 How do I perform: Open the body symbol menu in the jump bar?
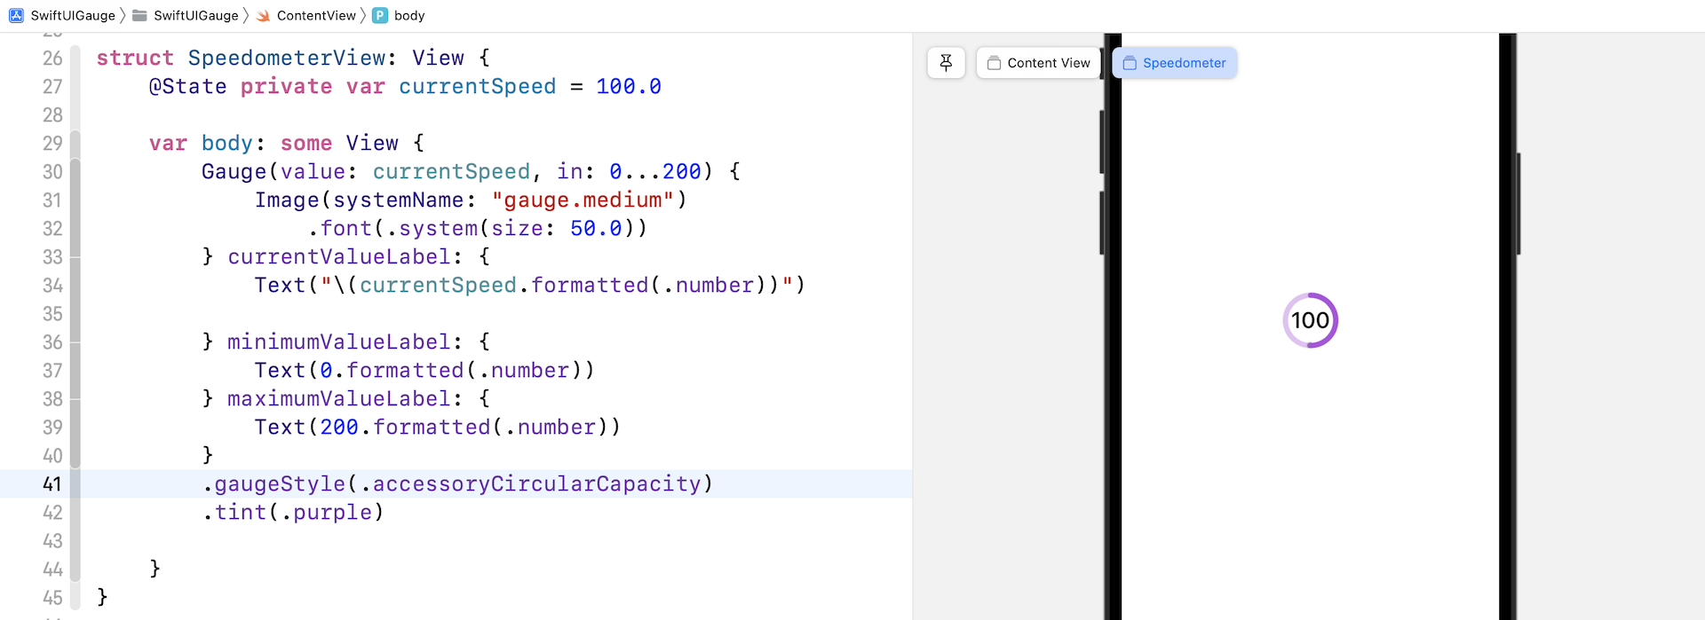408,15
